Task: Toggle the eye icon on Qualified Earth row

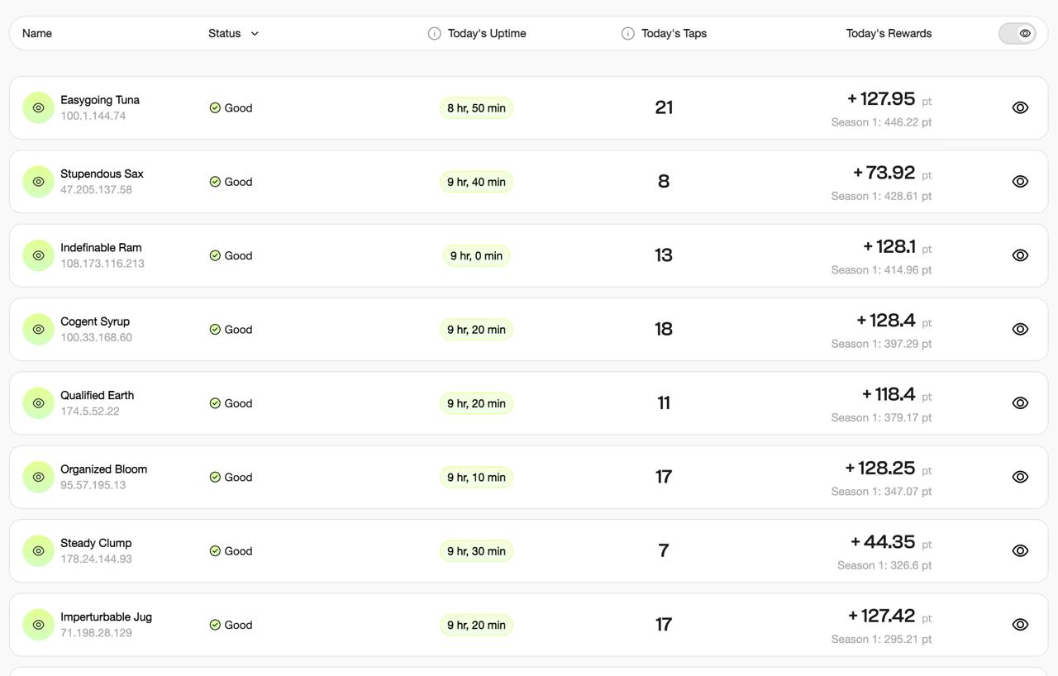Action: (1020, 403)
